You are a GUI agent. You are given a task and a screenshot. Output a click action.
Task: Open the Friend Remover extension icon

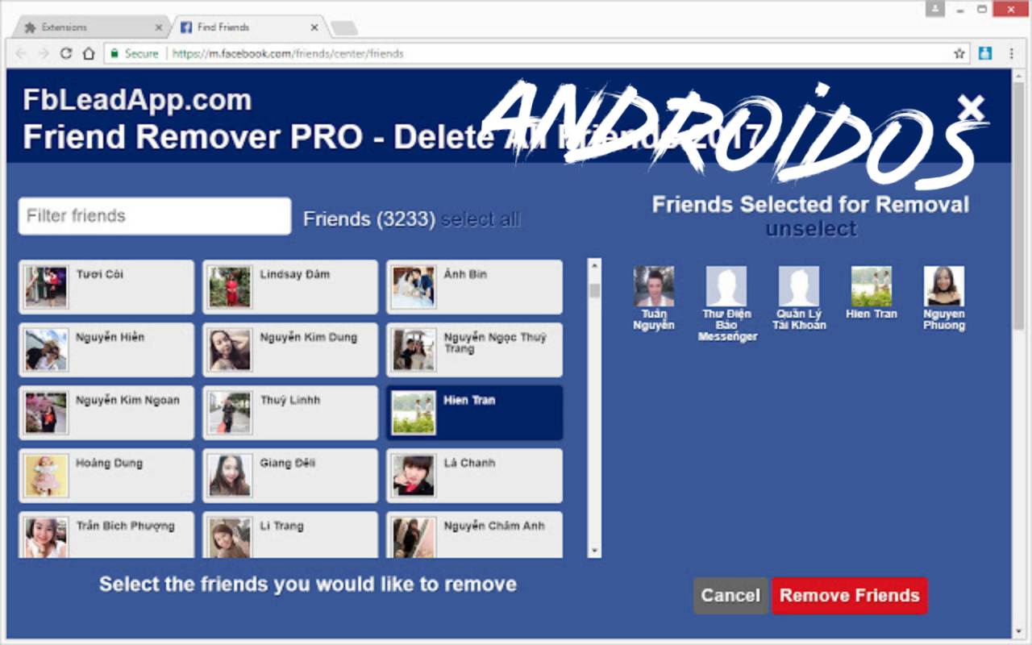coord(985,53)
